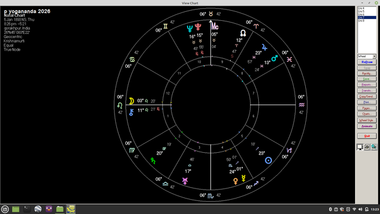Viewport: 380px width, 214px height.
Task: Open the Wheel Style... button
Action: coord(367,120)
